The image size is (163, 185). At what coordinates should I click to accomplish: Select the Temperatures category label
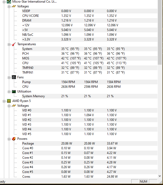coord(26,44)
